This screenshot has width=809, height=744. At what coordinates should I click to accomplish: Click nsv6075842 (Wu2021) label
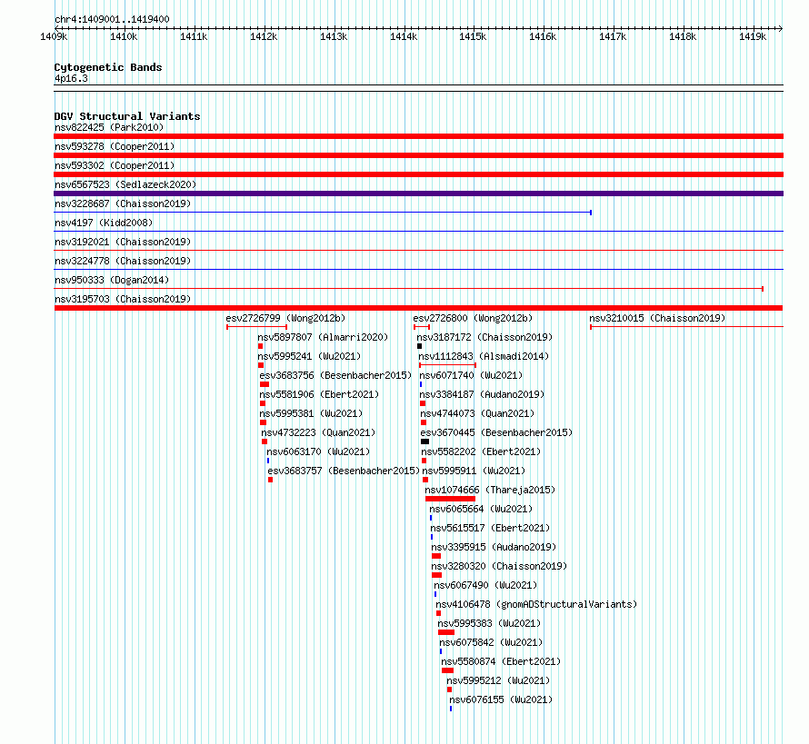click(x=491, y=642)
